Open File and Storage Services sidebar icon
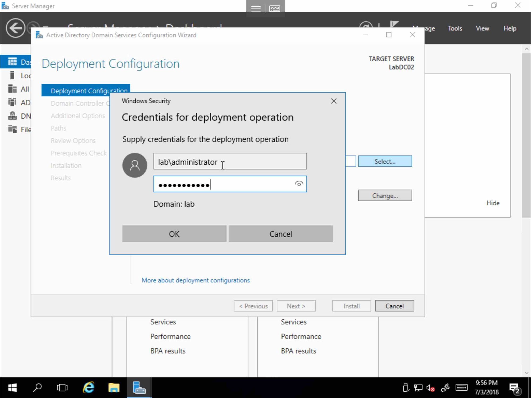This screenshot has height=398, width=531. [x=12, y=129]
